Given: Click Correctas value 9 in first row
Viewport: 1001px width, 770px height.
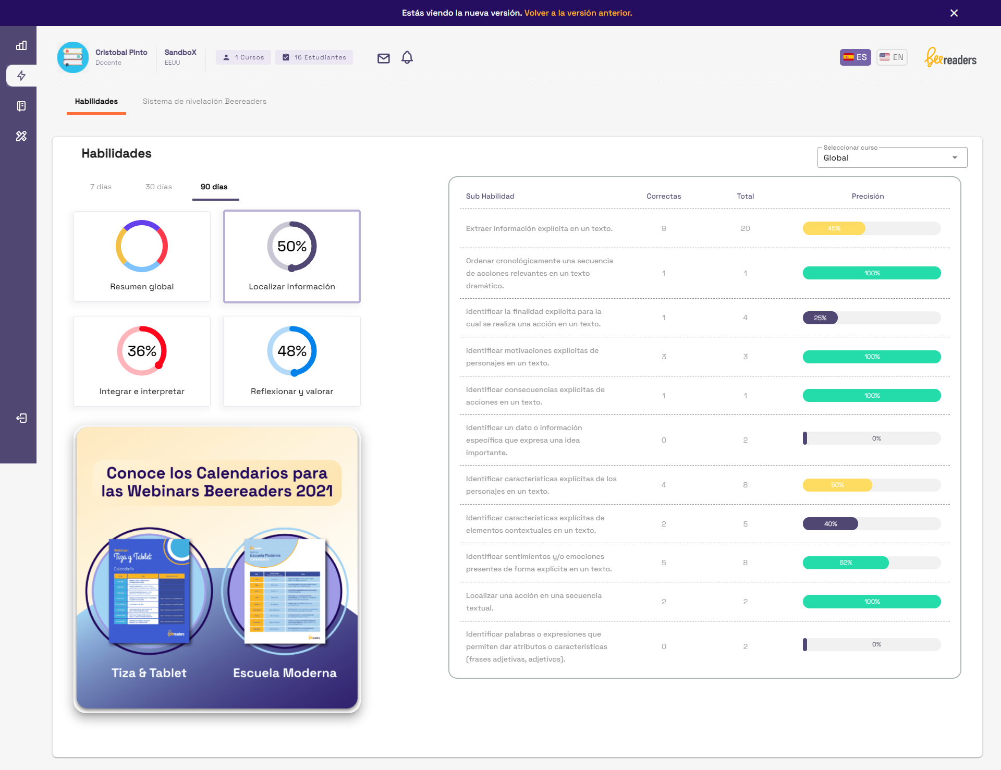Looking at the screenshot, I should coord(664,228).
